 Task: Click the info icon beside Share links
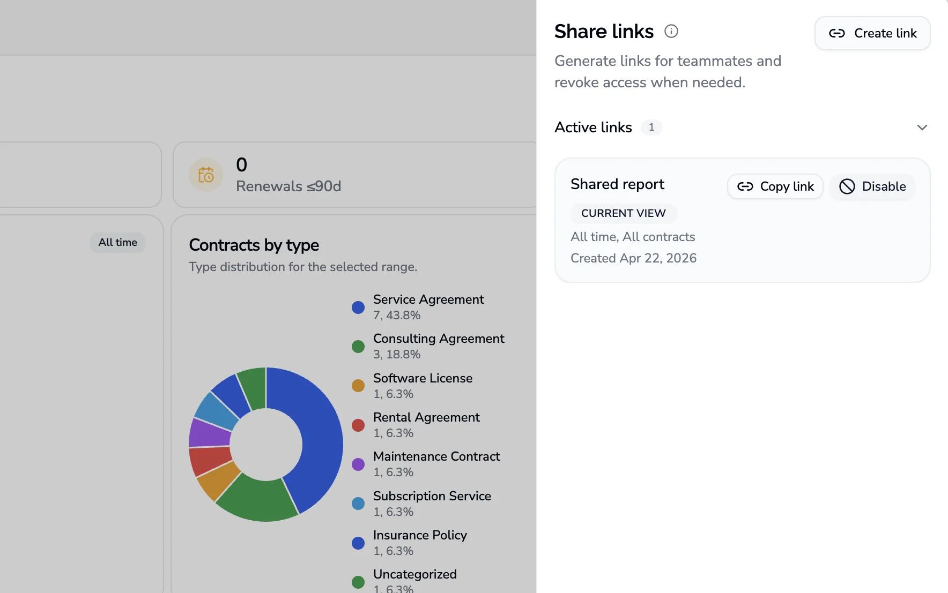pyautogui.click(x=671, y=32)
